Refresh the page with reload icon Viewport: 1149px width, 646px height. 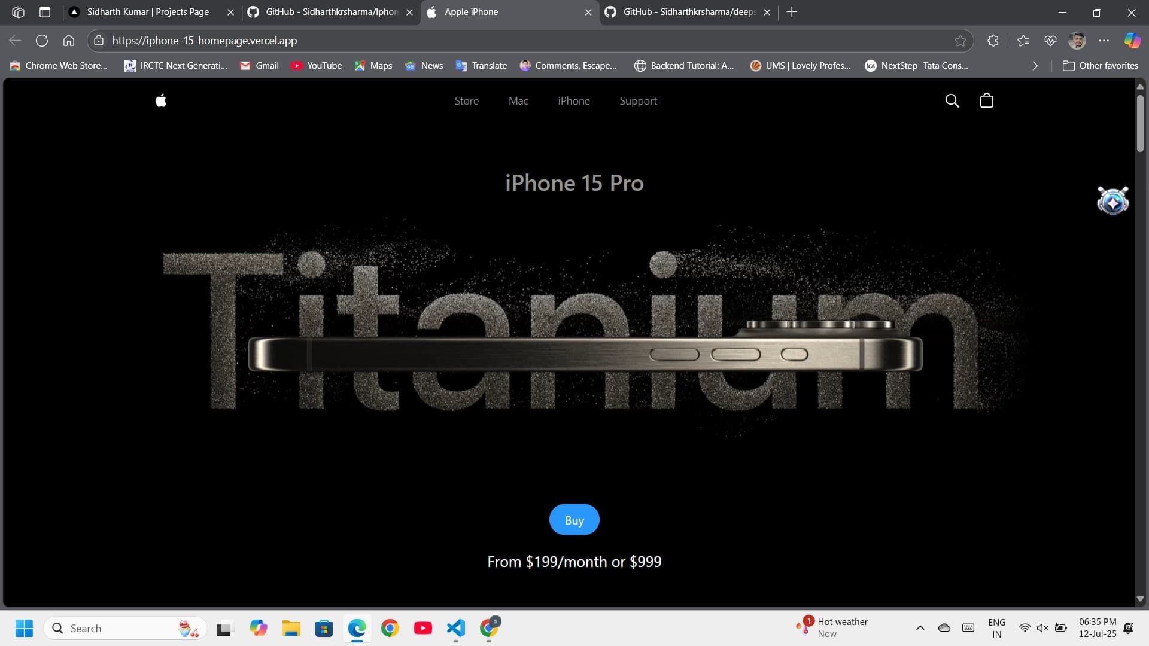tap(42, 41)
